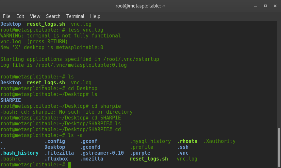Click the SHARPIE directory listing line
The height and width of the screenshot is (168, 281).
10,100
